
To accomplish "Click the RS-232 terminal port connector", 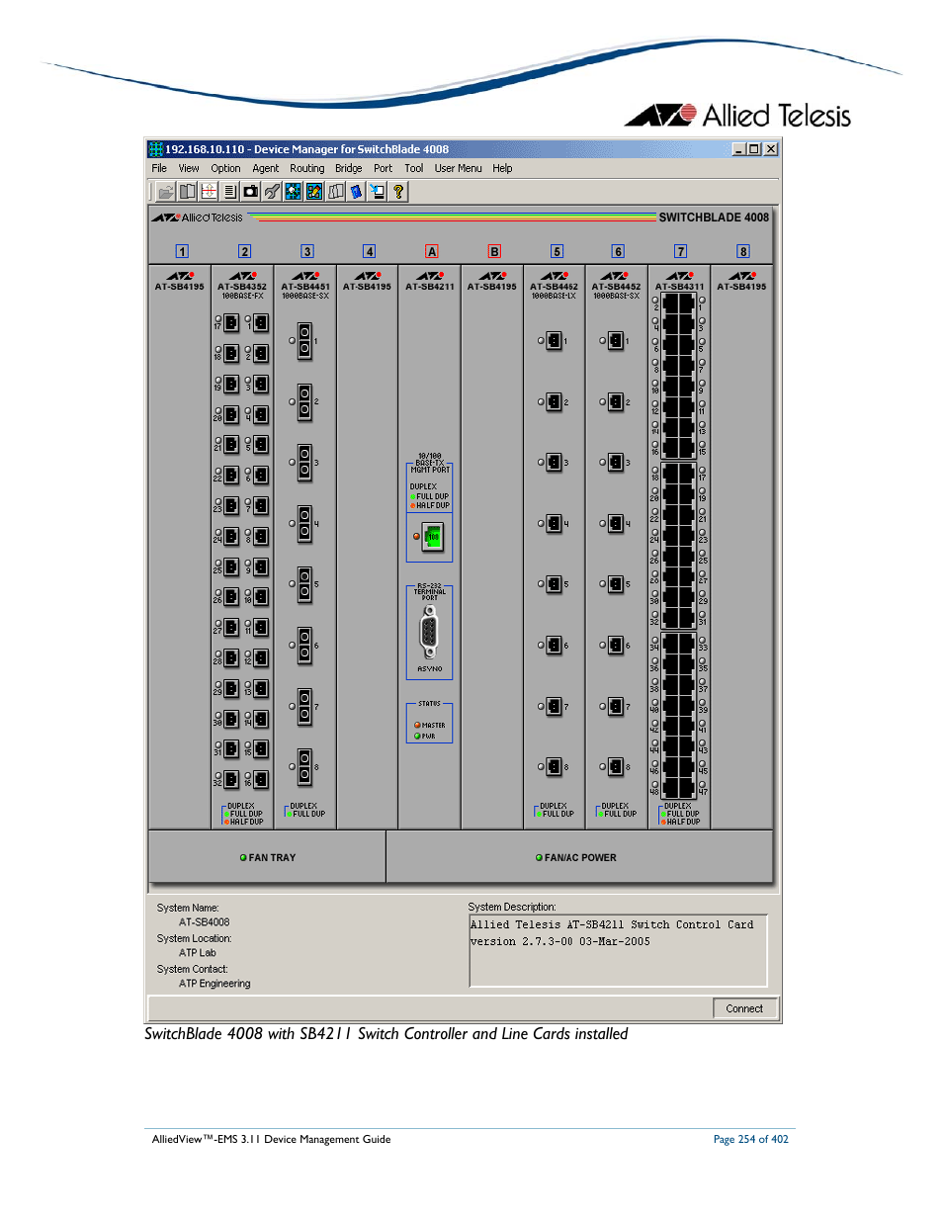I will pos(429,633).
